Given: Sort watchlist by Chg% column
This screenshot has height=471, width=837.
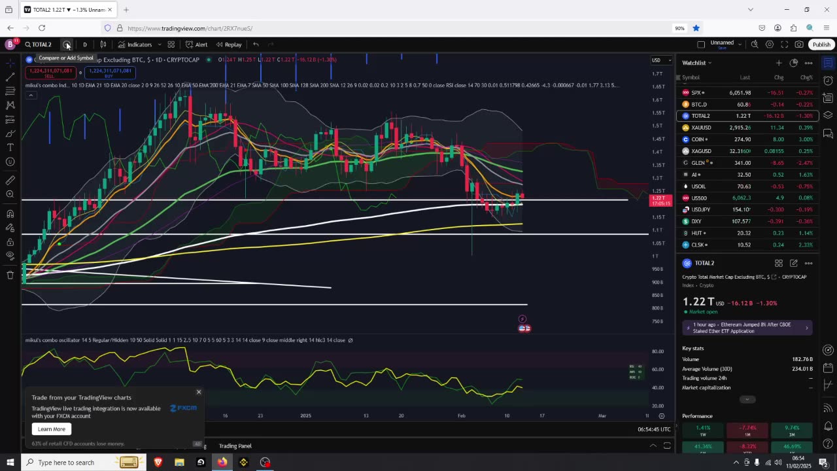Looking at the screenshot, I should [806, 77].
